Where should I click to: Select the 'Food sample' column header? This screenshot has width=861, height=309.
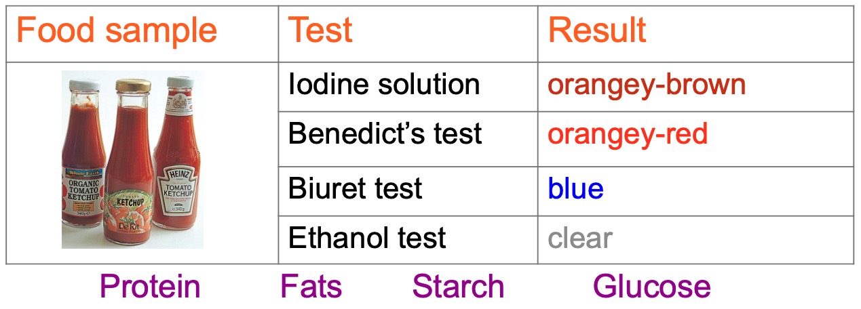pyautogui.click(x=117, y=31)
